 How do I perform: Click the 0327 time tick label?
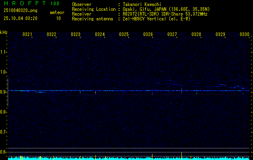[x=172, y=34]
